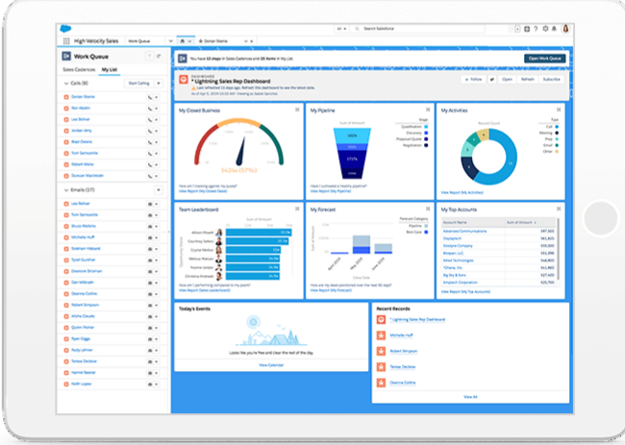The image size is (625, 445).
Task: Click the email icon beside Lea Bolivar
Action: pos(149,205)
